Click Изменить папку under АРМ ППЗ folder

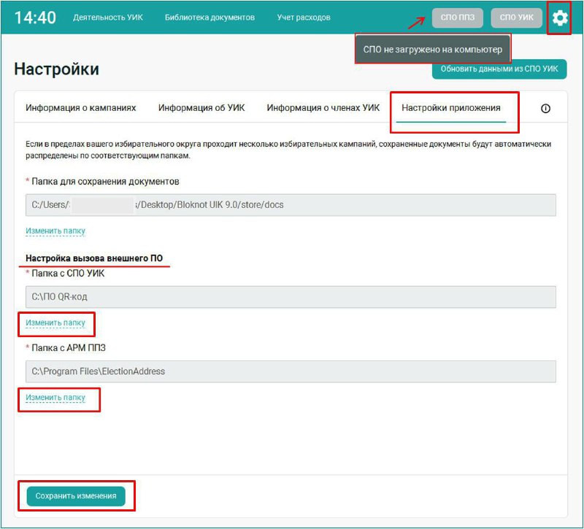pos(55,398)
